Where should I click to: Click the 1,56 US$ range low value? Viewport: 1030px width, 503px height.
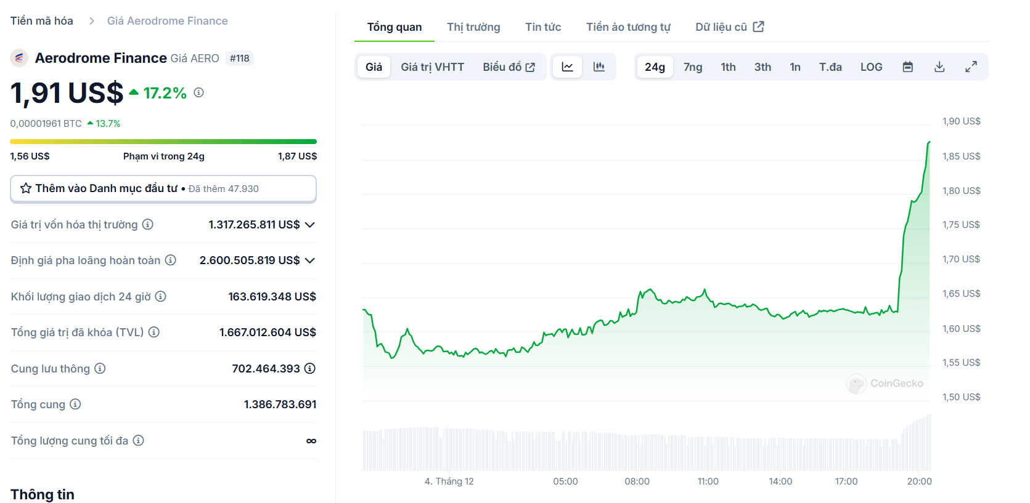click(30, 156)
